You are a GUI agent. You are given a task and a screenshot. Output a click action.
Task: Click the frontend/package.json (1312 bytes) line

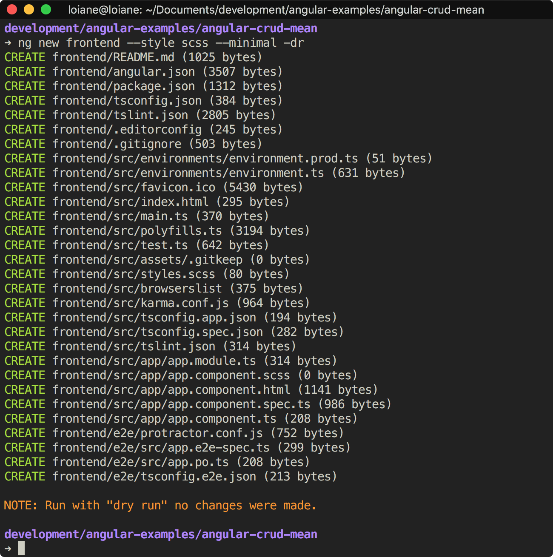143,86
